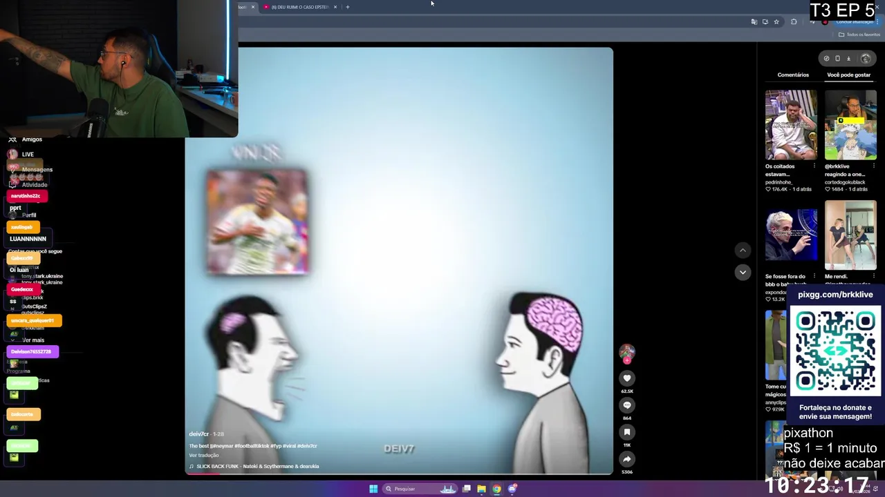Open the Os coitados estavam video thumbnail
The width and height of the screenshot is (885, 497).
(791, 125)
